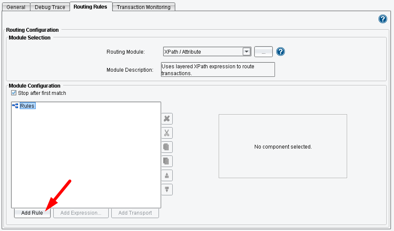Click the Add Rule button
This screenshot has height=231, width=394.
click(x=32, y=213)
